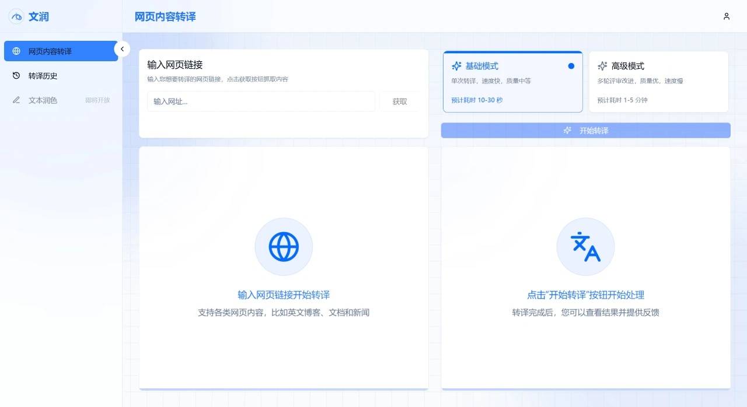
Task: Choose the 基础模式 option card
Action: pos(513,82)
